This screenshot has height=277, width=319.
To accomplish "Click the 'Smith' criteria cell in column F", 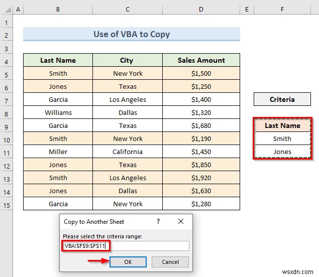I will (282, 138).
